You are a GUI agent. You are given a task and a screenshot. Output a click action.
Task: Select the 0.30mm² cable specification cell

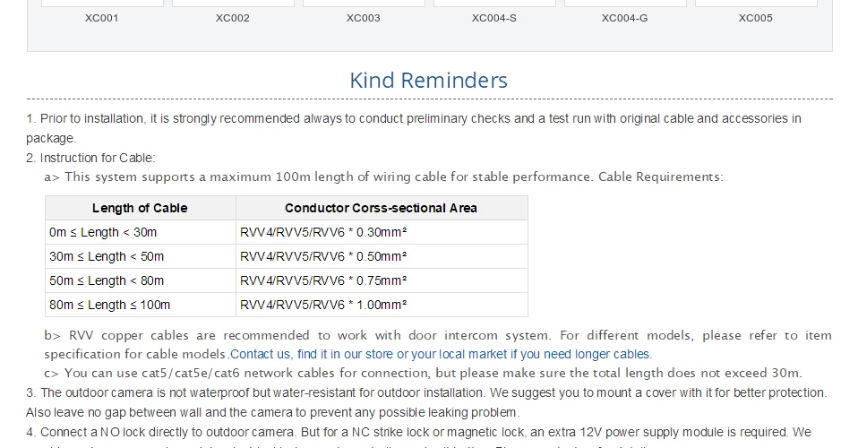point(382,232)
